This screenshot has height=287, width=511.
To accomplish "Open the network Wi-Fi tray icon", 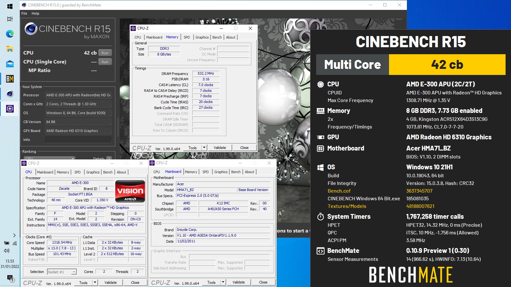I will point(15,243).
